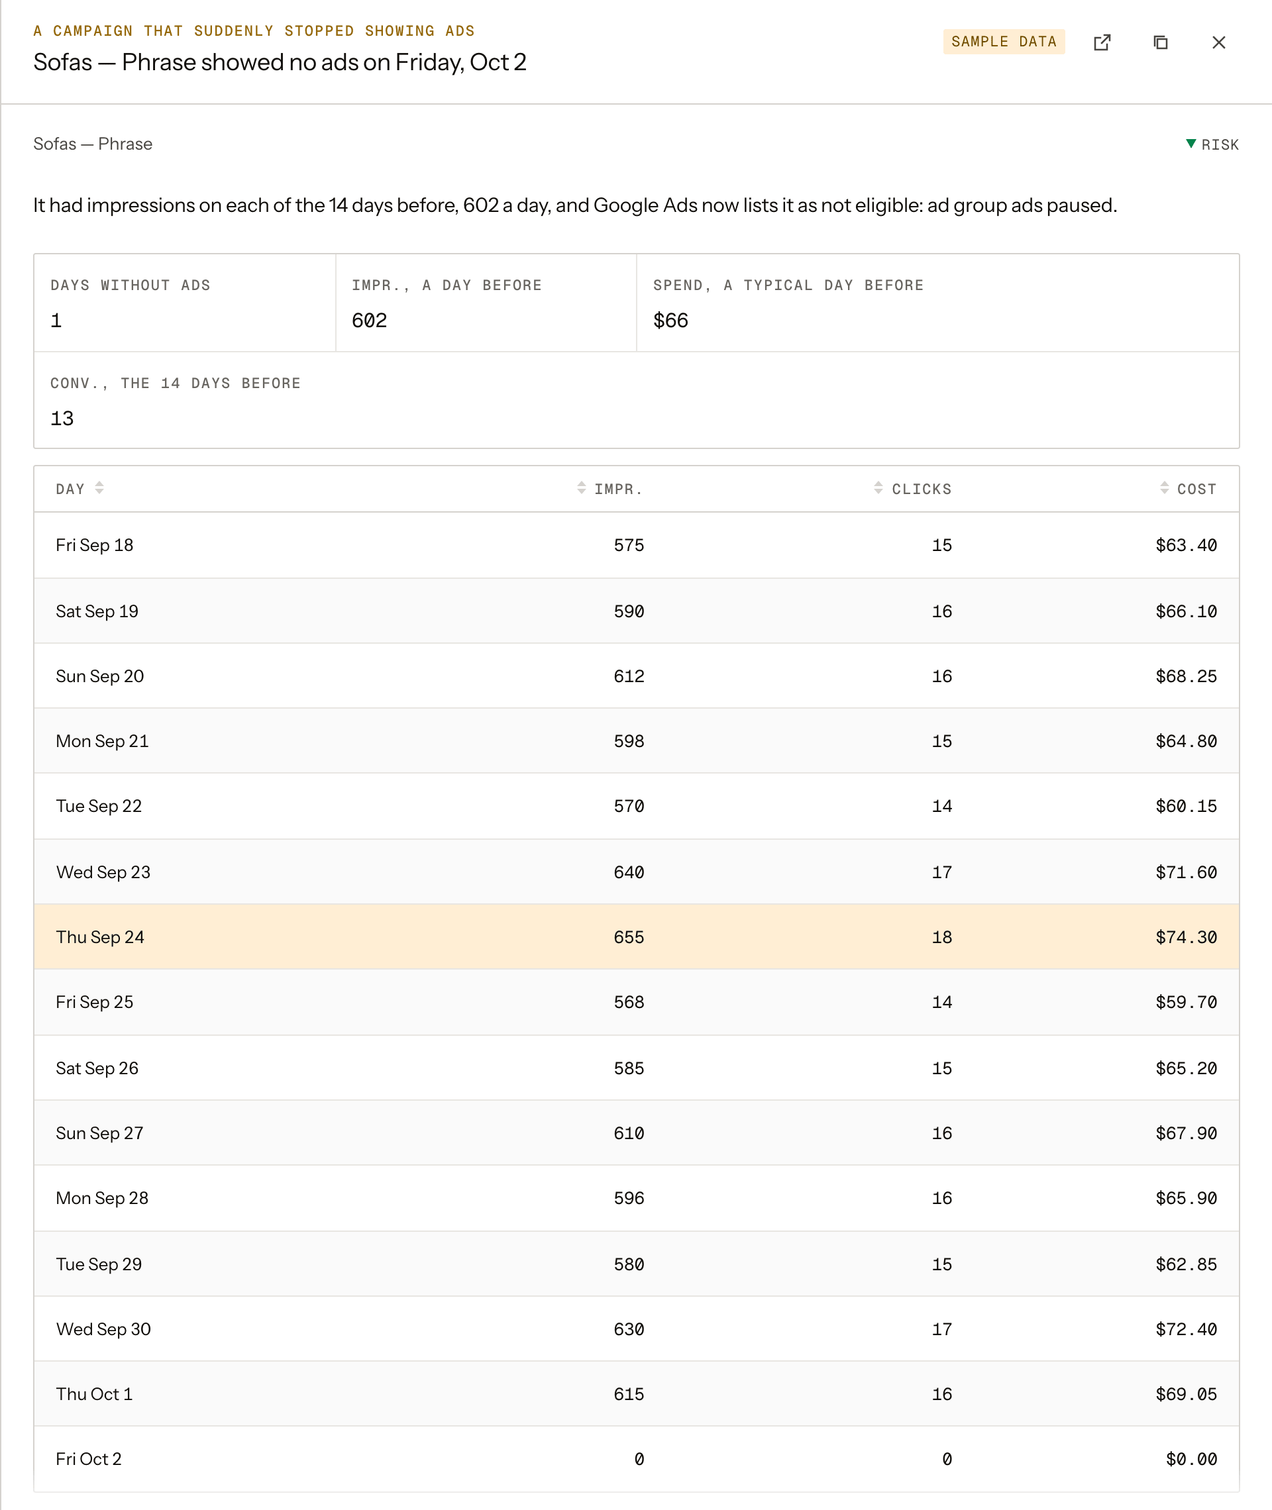The image size is (1272, 1510).
Task: Click the 630 impressions for Wed Sep 30
Action: (629, 1329)
